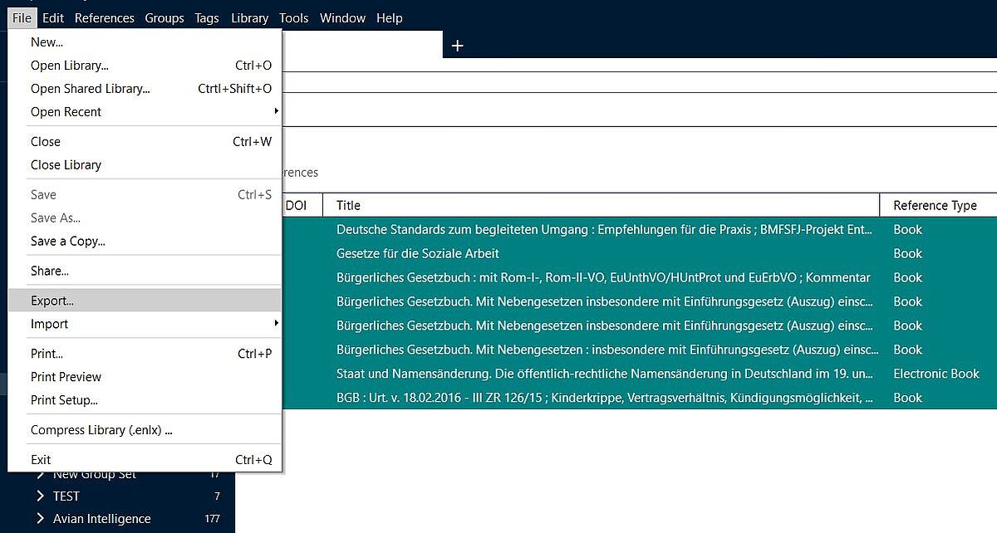Image resolution: width=997 pixels, height=533 pixels.
Task: Open the Avian Intelligence group
Action: pos(102,519)
